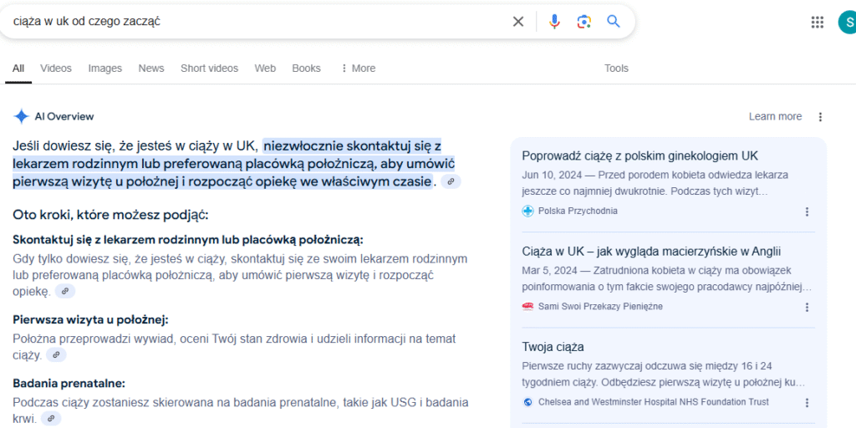Switch to the Videos tab
Image resolution: width=856 pixels, height=428 pixels.
click(x=56, y=69)
